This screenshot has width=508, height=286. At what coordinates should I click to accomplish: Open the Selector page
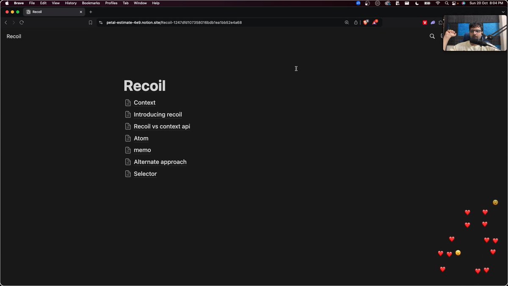coord(145,174)
